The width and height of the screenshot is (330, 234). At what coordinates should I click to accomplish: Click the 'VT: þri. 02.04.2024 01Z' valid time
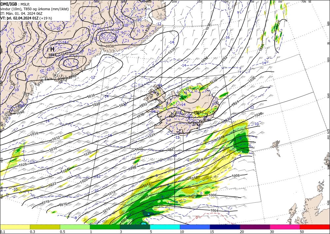(19, 18)
